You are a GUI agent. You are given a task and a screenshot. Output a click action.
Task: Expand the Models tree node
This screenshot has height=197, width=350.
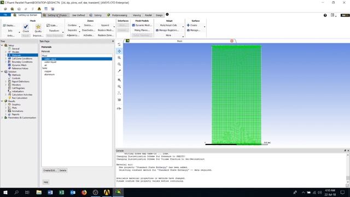coord(5,52)
